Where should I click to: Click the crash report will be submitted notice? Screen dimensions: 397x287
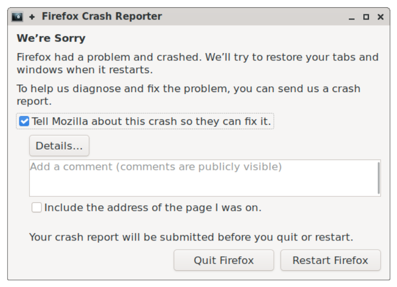(191, 237)
